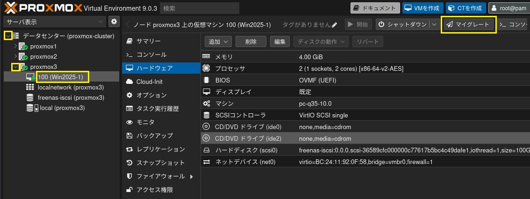The height and width of the screenshot is (199, 530).
Task: Click the 編集 button
Action: [x=280, y=42]
